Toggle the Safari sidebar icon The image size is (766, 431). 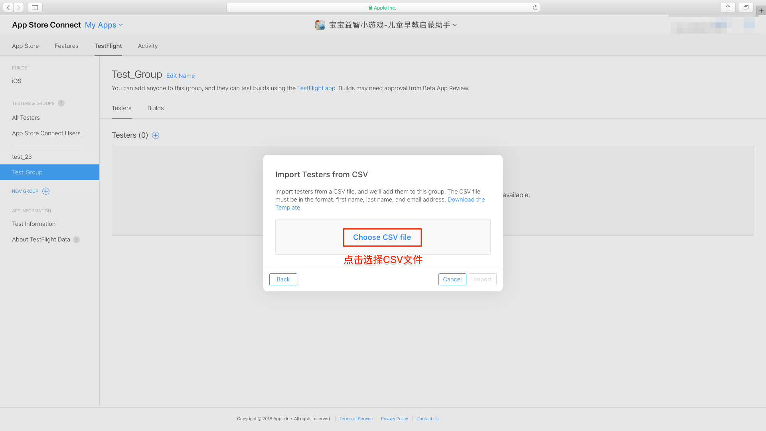tap(35, 8)
